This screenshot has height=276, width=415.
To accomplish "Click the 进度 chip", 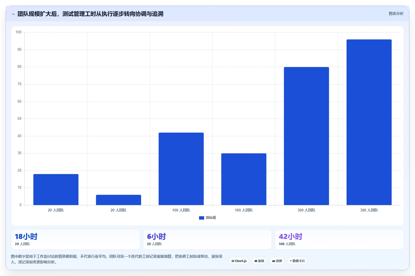I will (277, 261).
